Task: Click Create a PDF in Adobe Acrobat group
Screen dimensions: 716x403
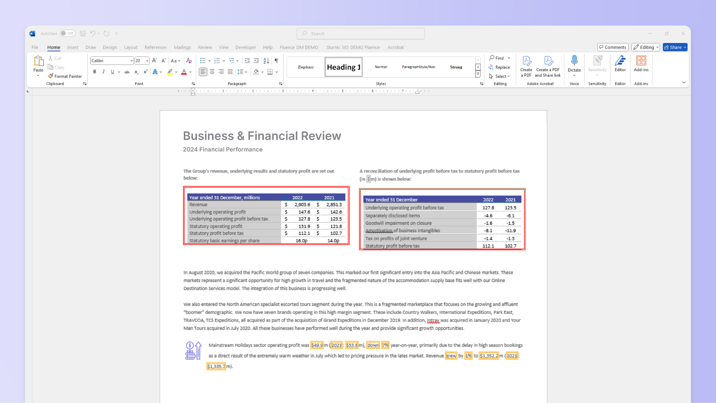Action: click(x=526, y=66)
